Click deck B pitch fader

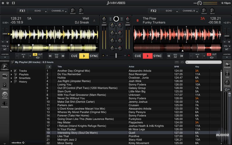pos(227,36)
